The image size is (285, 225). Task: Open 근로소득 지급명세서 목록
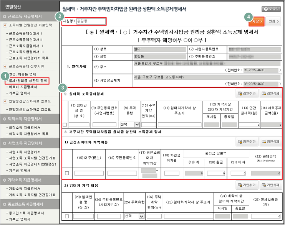click(x=29, y=58)
